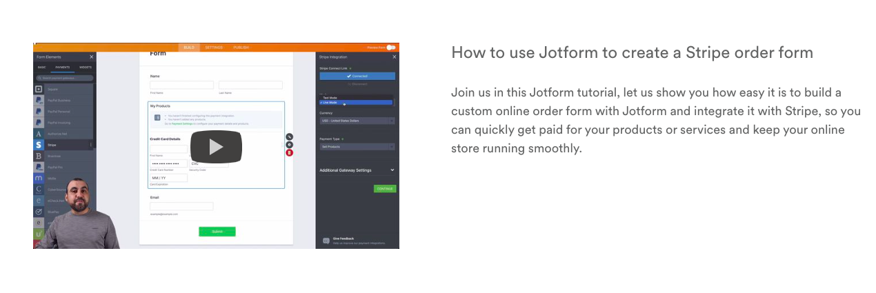The width and height of the screenshot is (876, 293).
Task: Click the Stripe Connect Link label
Action: [x=334, y=69]
